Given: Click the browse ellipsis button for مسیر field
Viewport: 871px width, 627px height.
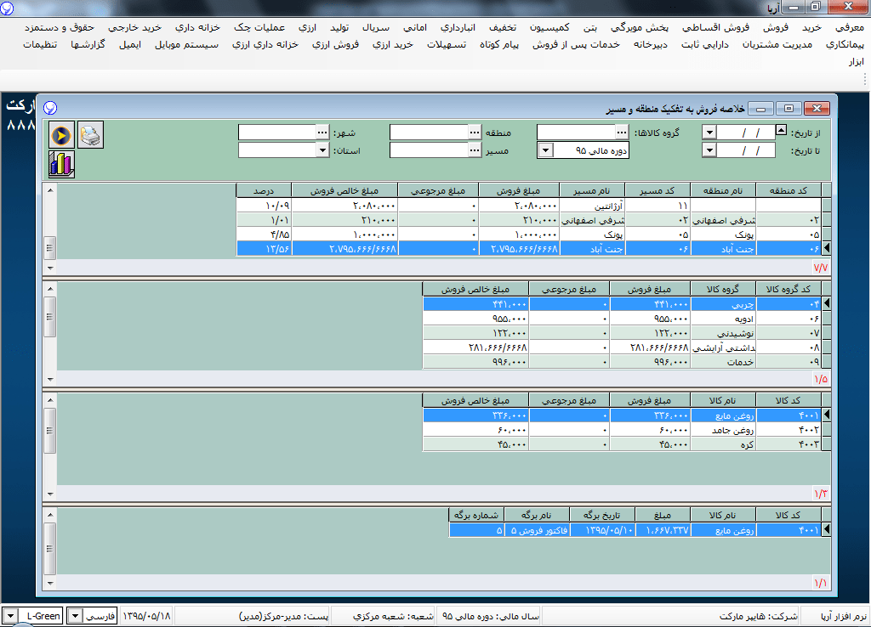Looking at the screenshot, I should point(474,150).
